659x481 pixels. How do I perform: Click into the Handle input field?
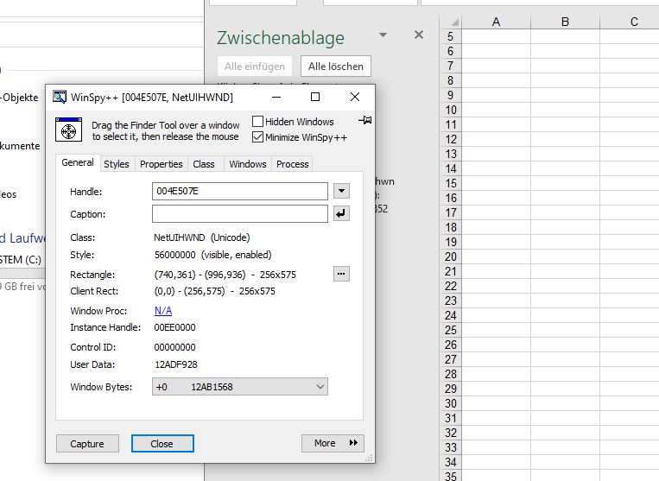coord(240,191)
